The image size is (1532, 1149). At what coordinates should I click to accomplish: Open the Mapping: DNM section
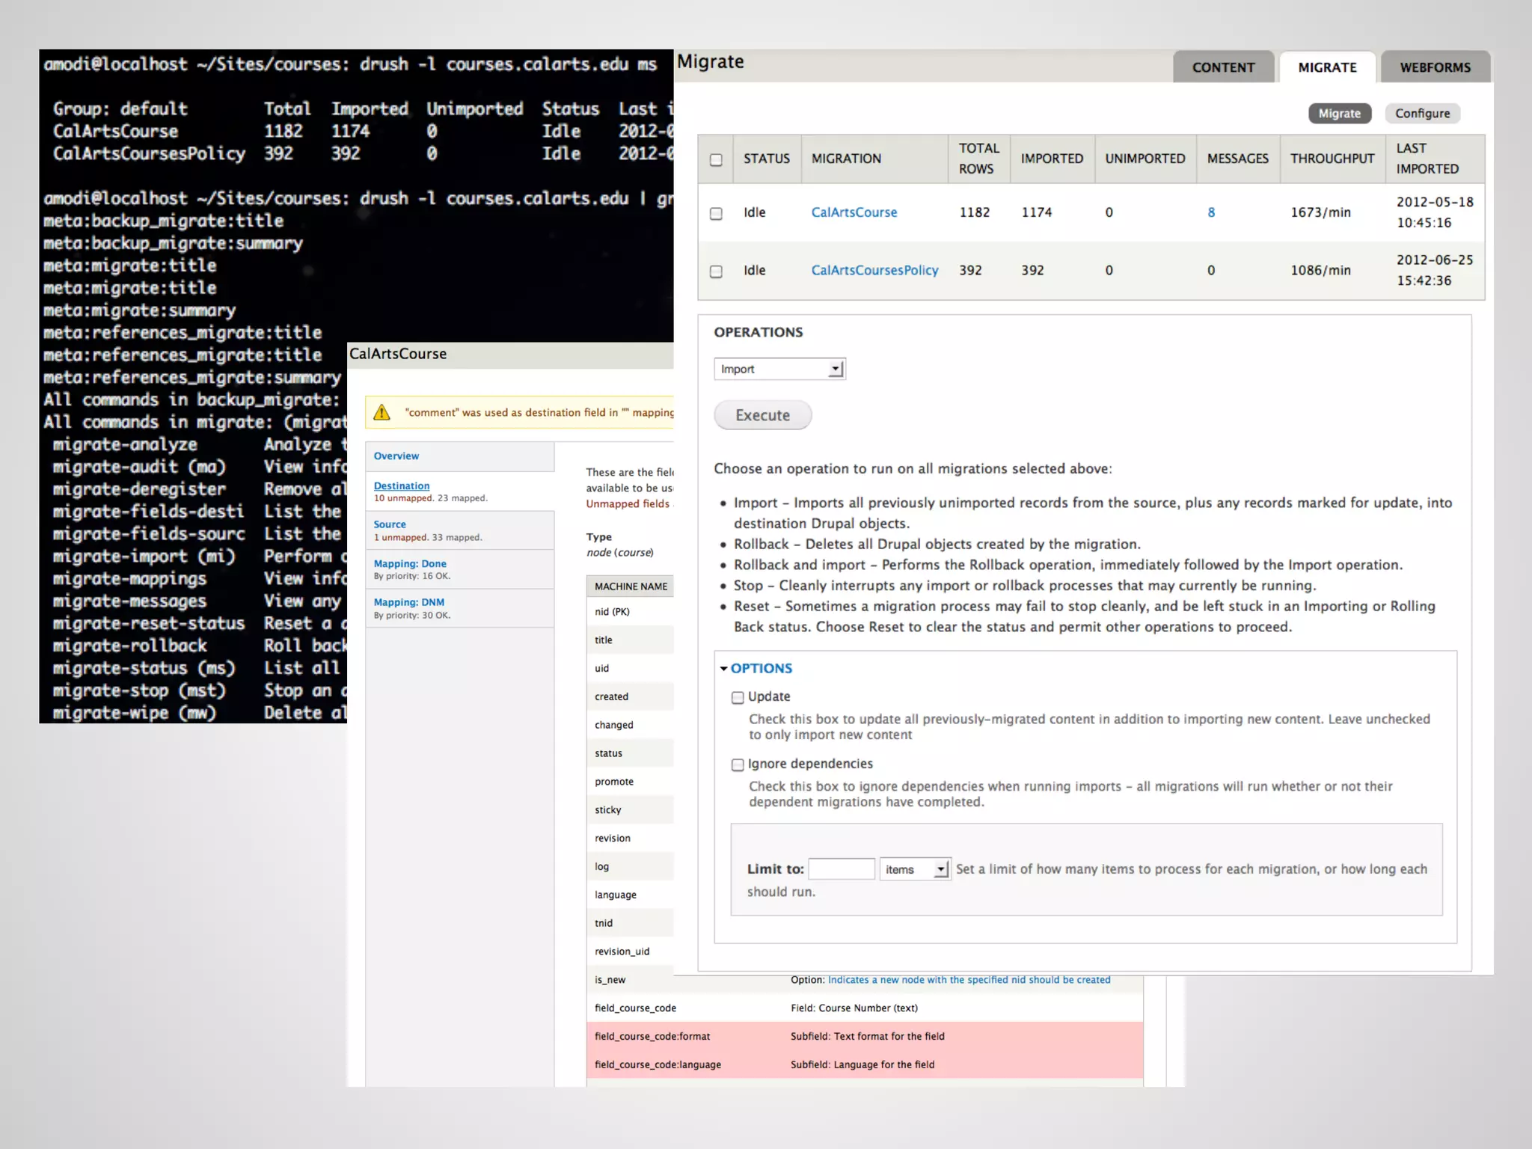(x=409, y=602)
